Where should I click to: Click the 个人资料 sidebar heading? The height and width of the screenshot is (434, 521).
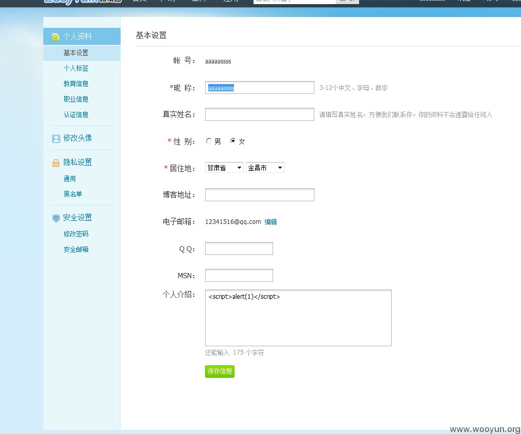pyautogui.click(x=77, y=36)
